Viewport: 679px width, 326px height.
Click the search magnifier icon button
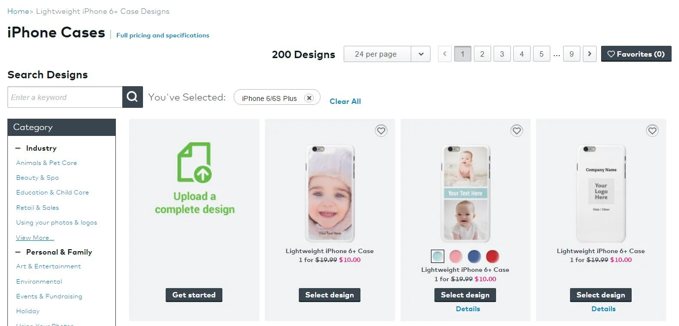click(132, 97)
